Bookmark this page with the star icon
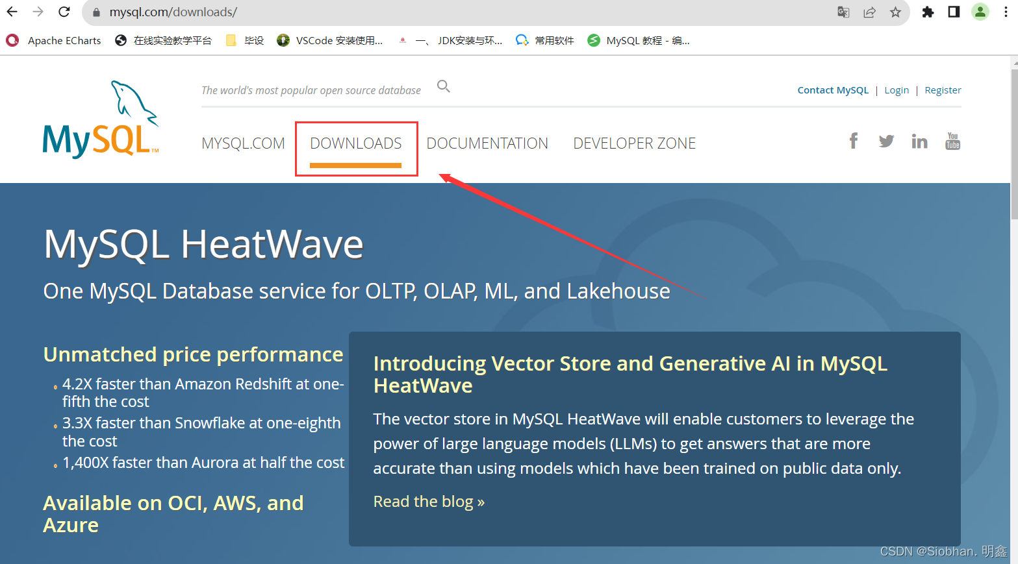 (896, 12)
